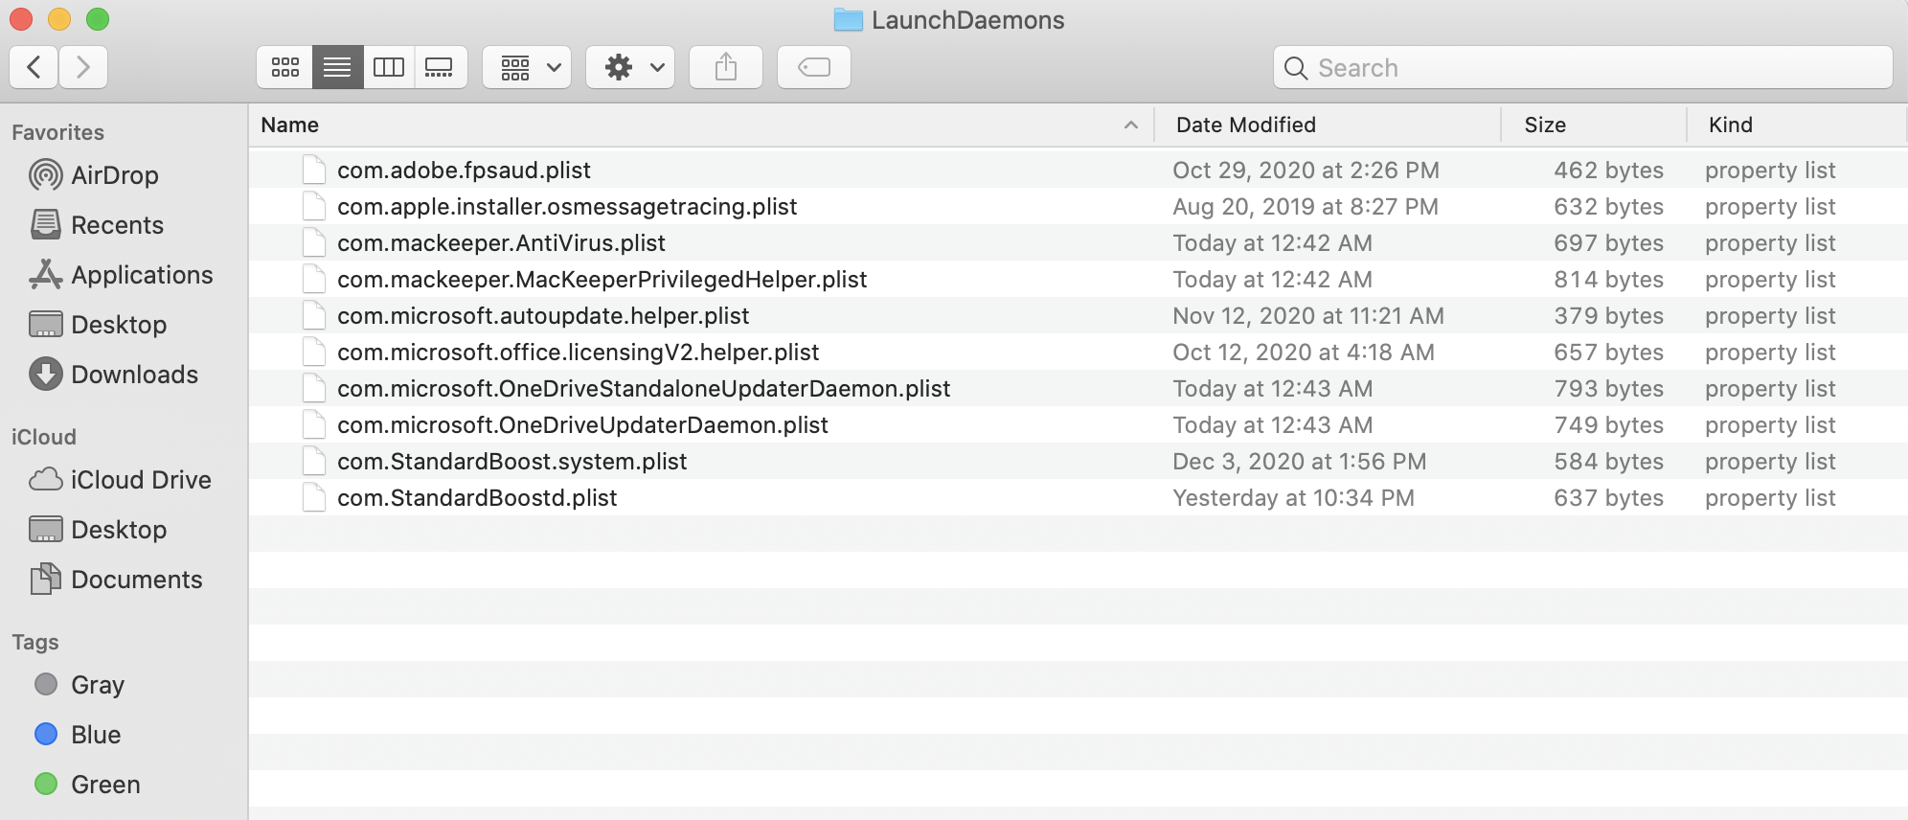This screenshot has height=820, width=1908.
Task: Click the Edit Tags toolbar button
Action: click(814, 67)
